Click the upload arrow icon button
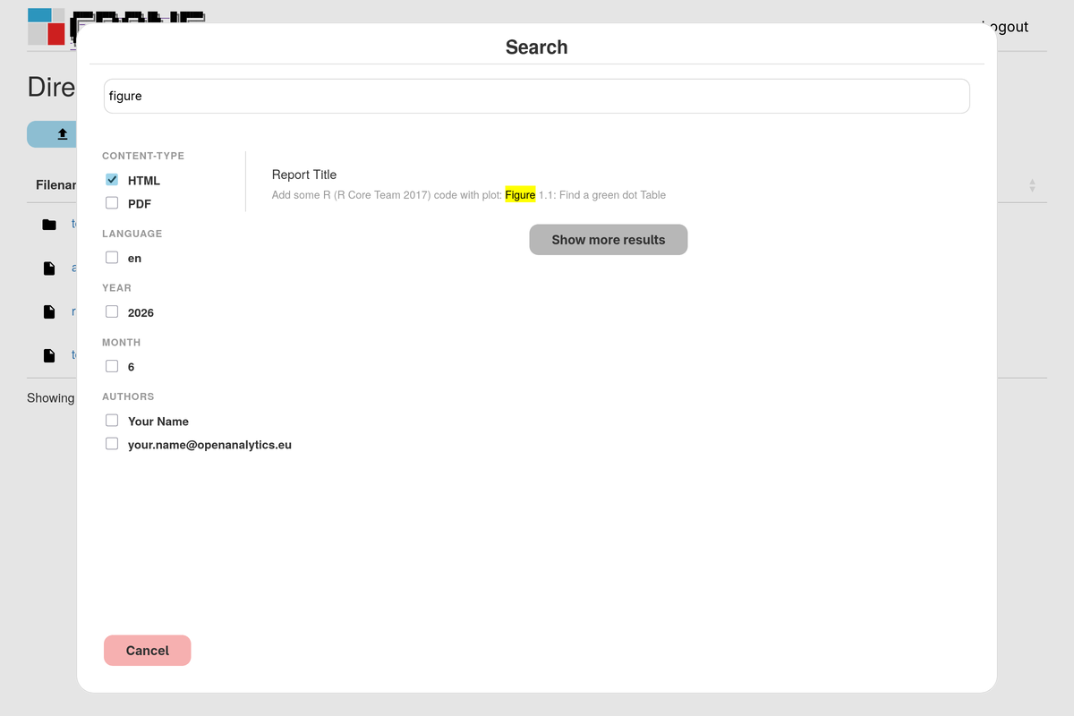This screenshot has height=716, width=1074. click(x=63, y=134)
